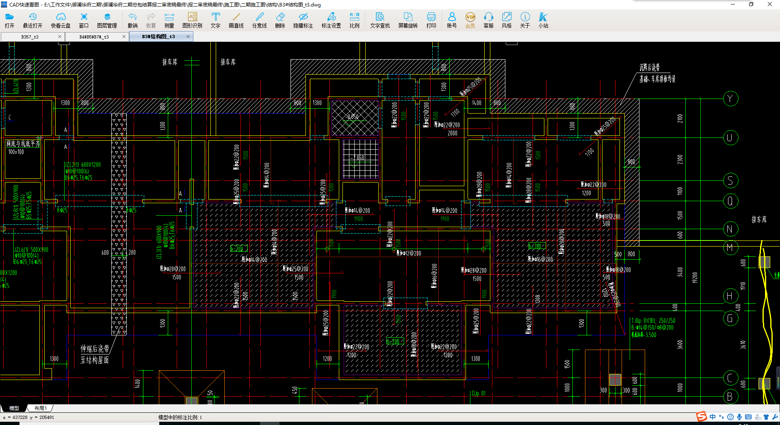Click the 19200 dimension text

(695, 278)
